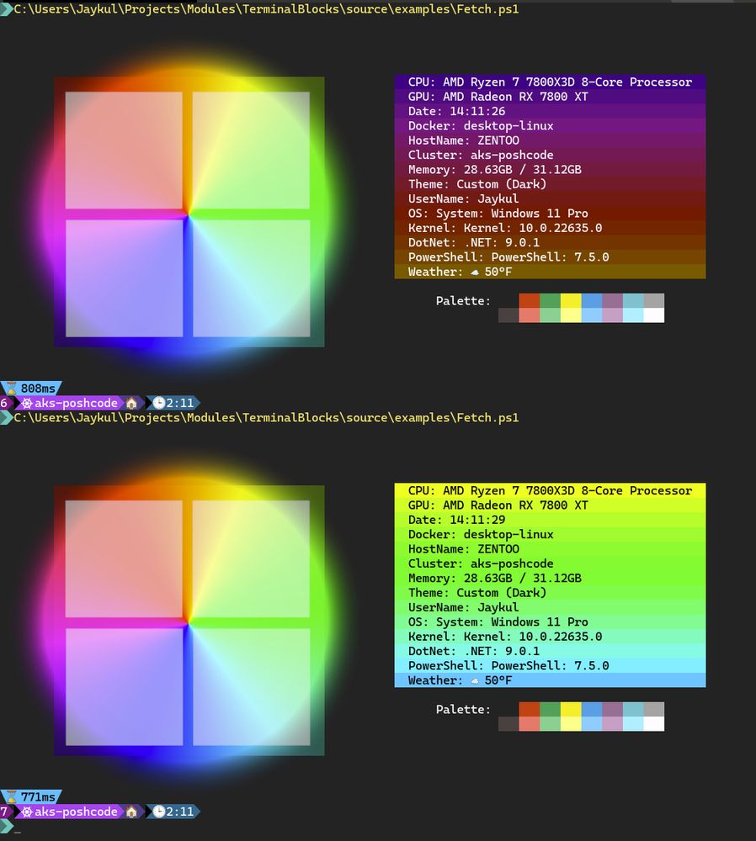Click the PowerShell line in the light blue block

pyautogui.click(x=508, y=665)
